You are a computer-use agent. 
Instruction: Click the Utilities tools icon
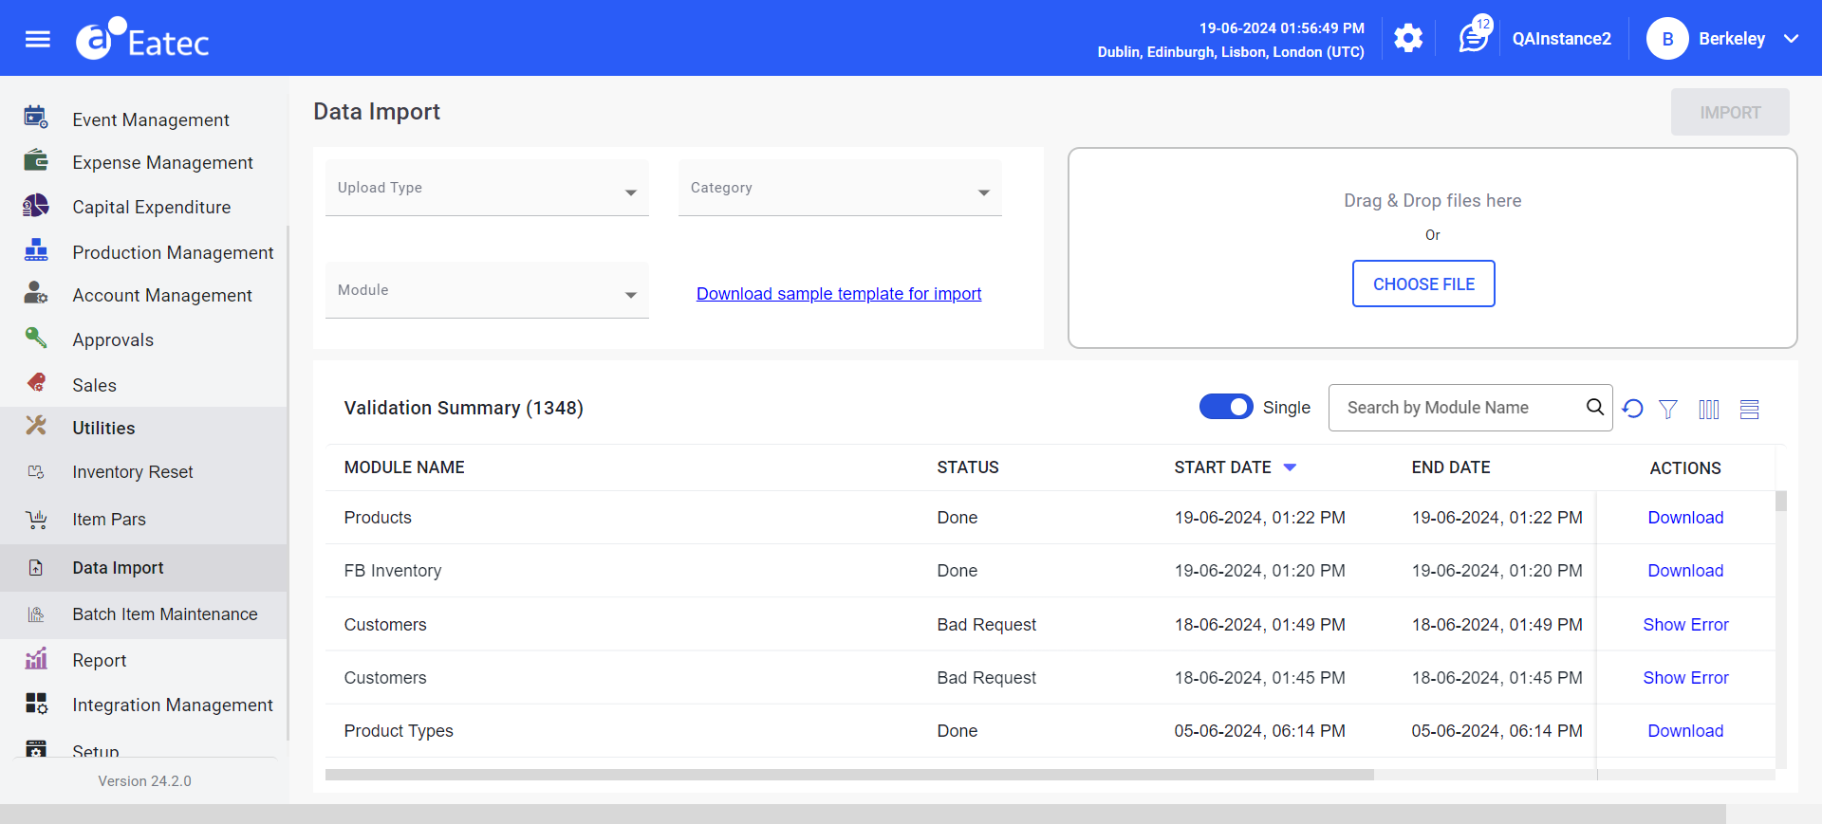(x=36, y=426)
